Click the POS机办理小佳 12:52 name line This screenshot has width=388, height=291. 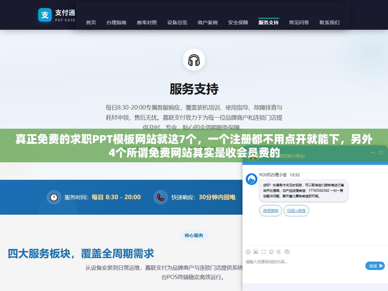tap(280, 175)
